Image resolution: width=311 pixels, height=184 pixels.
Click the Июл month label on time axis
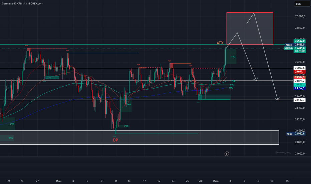216,181
